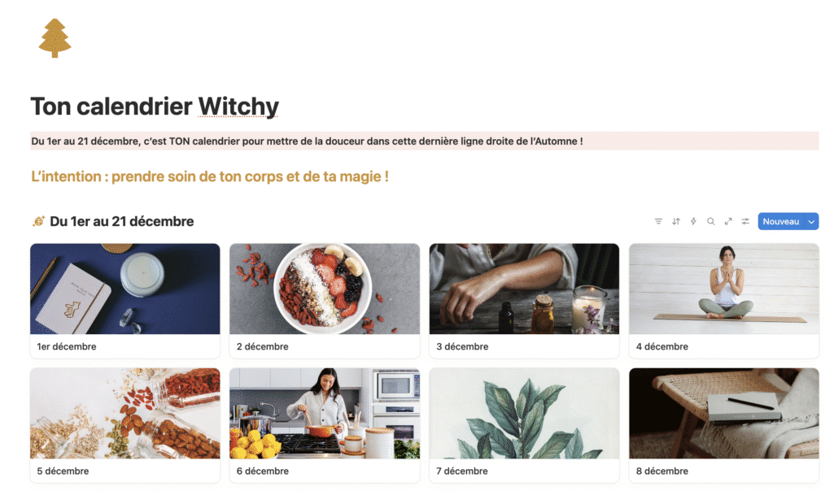The height and width of the screenshot is (491, 838).
Task: Open the view settings sliders icon
Action: click(745, 221)
